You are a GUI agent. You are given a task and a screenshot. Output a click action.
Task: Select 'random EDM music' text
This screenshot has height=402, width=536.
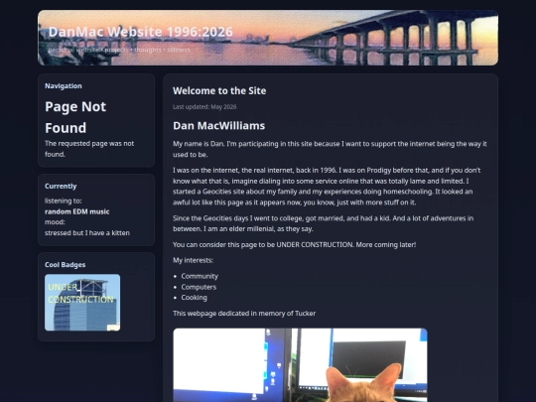[76, 211]
